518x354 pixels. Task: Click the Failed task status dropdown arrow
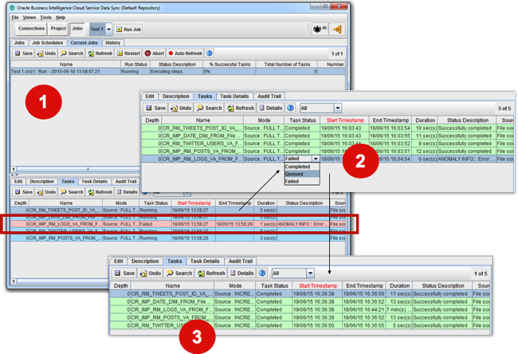click(316, 159)
